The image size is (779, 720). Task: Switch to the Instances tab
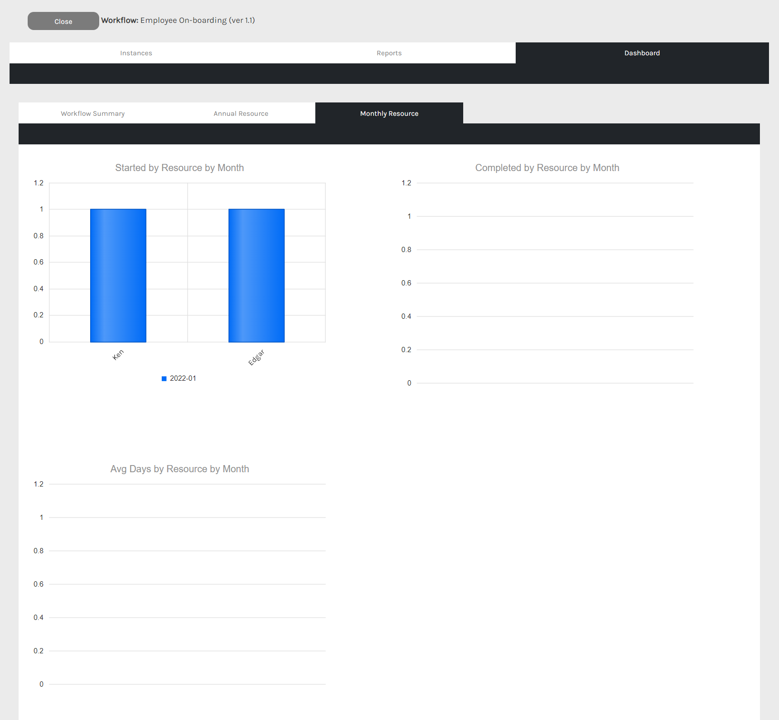tap(136, 53)
